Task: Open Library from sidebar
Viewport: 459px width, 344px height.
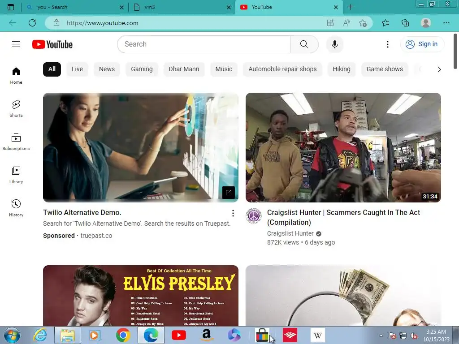Action: tap(16, 175)
